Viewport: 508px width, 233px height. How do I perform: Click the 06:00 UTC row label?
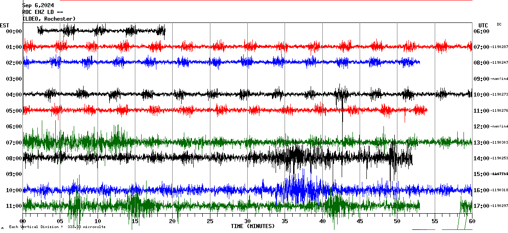pyautogui.click(x=481, y=31)
